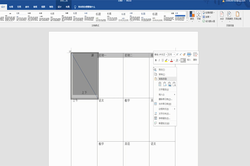Expand the Insert (插入) submenu
250x166 pixels.
pos(165,95)
